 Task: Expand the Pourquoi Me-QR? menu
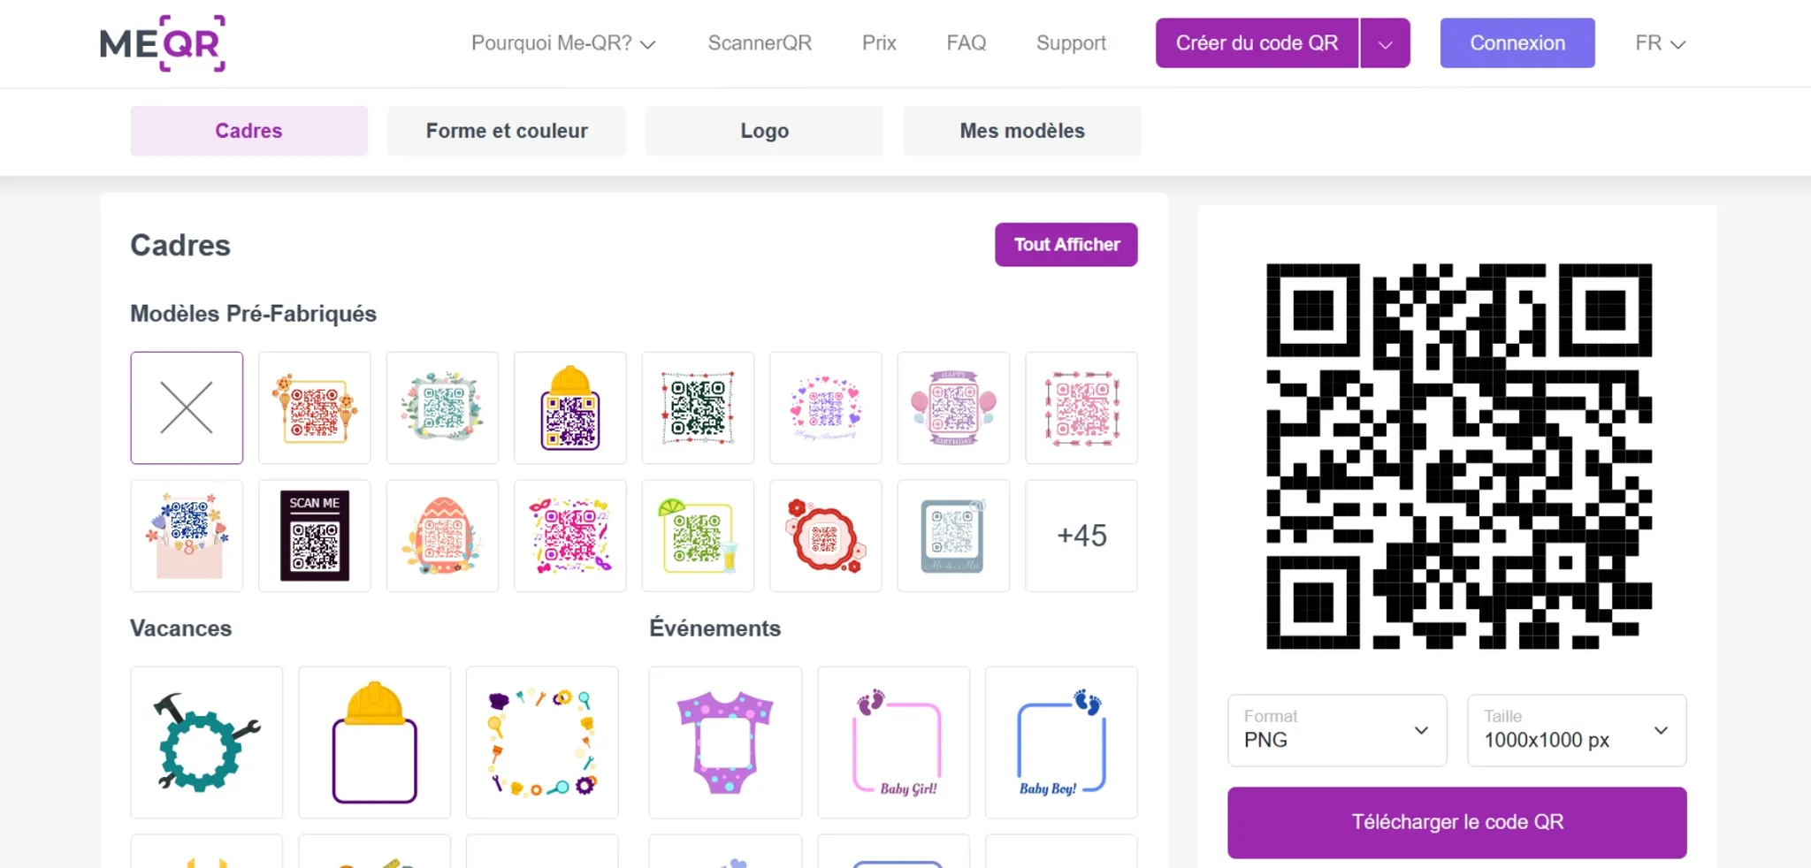click(563, 43)
